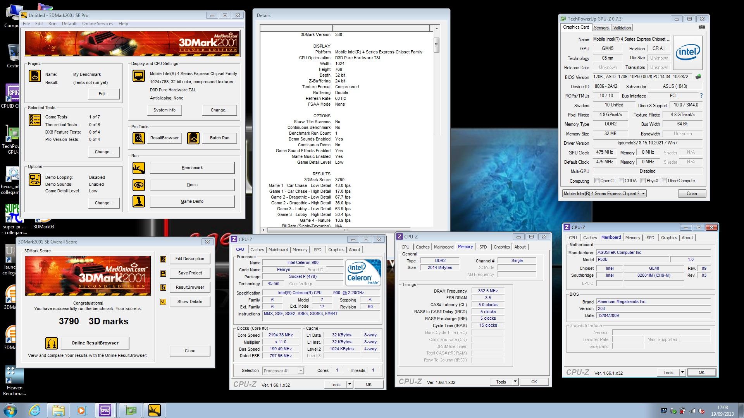Launch Internet Explorer from the taskbar

34,410
